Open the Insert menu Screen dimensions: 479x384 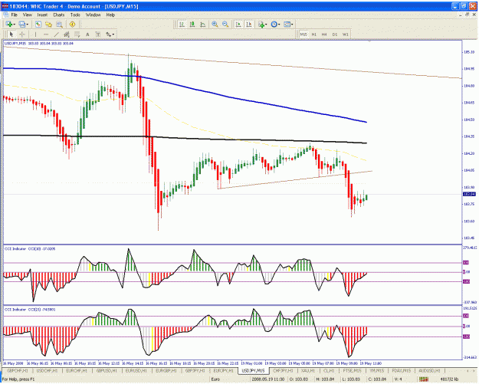[42, 15]
